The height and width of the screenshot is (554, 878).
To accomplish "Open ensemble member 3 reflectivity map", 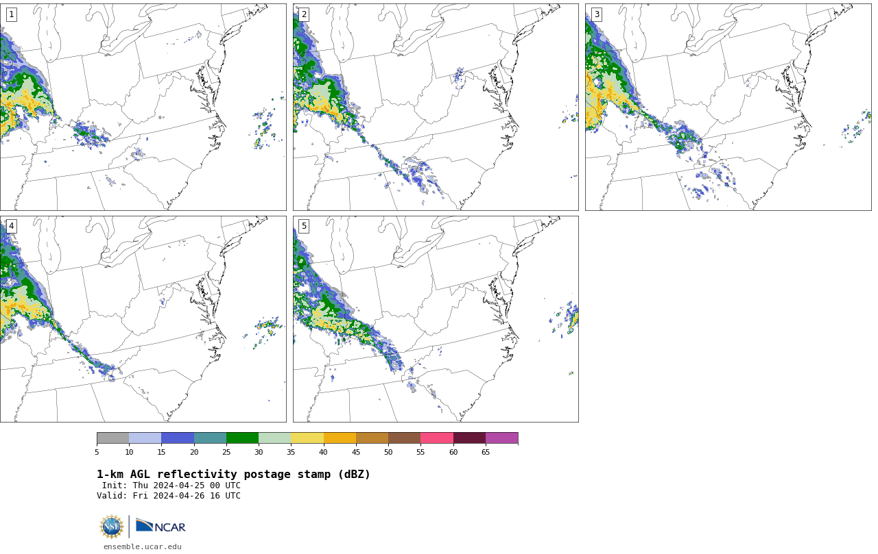I will click(728, 107).
